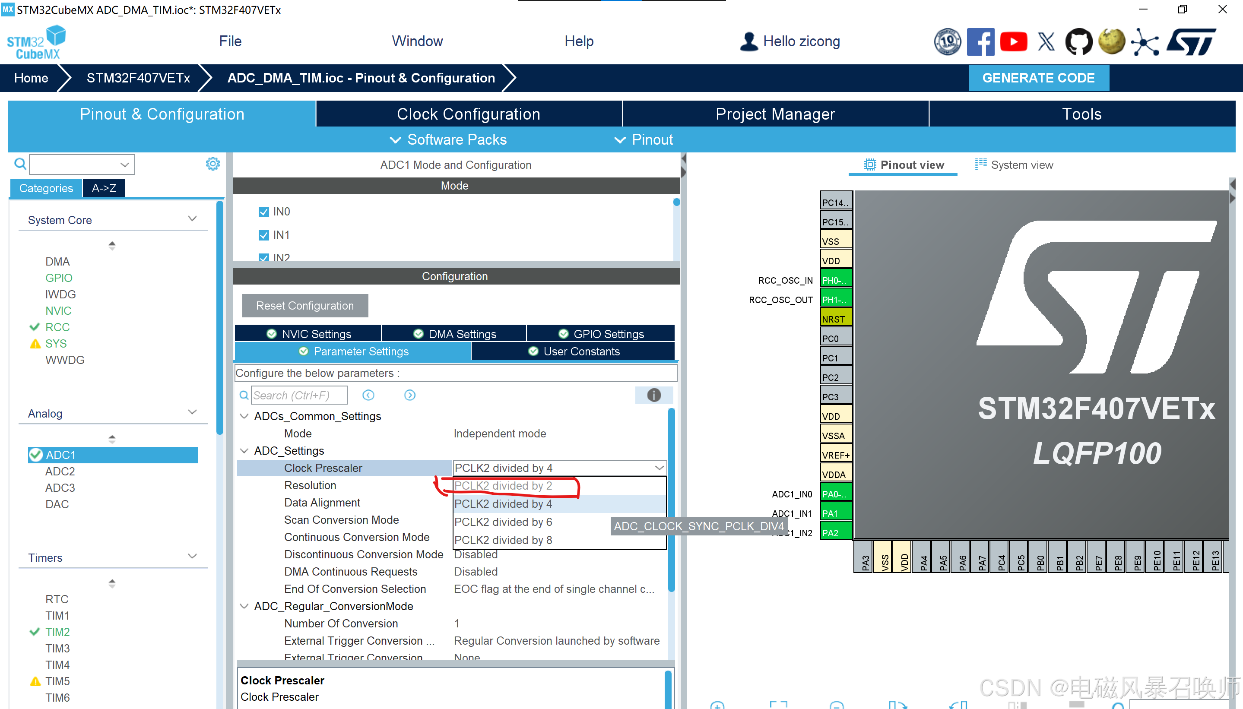Click the settings gear above Categories
Viewport: 1243px width, 709px height.
pyautogui.click(x=212, y=164)
